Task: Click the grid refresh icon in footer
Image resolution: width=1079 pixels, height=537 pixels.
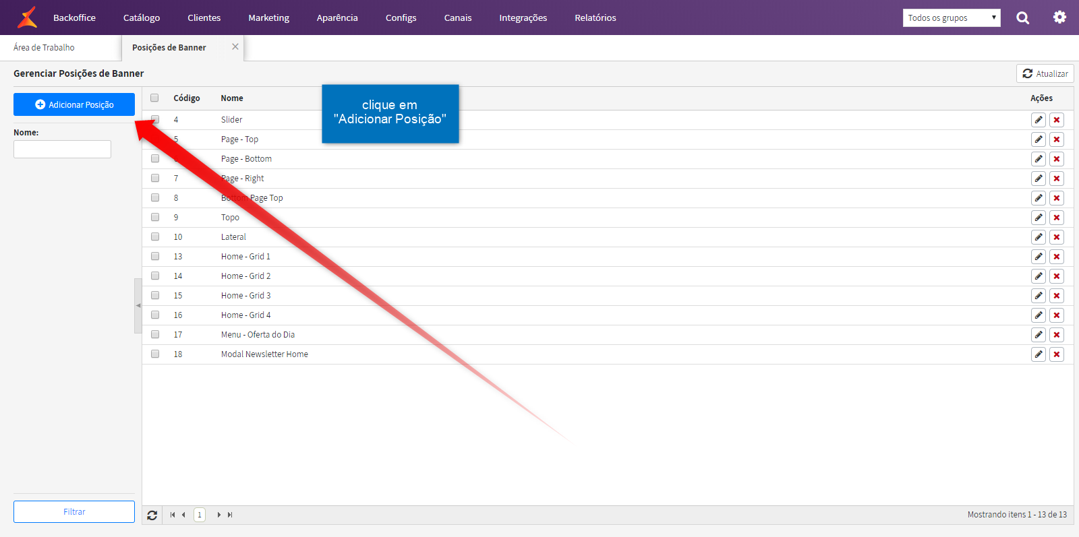Action: point(152,515)
